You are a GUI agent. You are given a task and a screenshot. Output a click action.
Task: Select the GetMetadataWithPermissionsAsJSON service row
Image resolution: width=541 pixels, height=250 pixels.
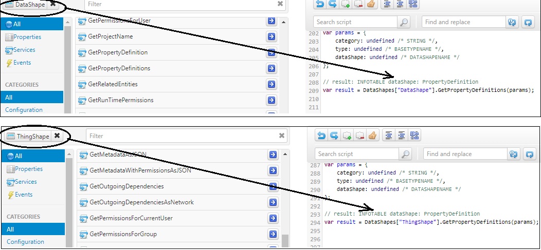178,170
